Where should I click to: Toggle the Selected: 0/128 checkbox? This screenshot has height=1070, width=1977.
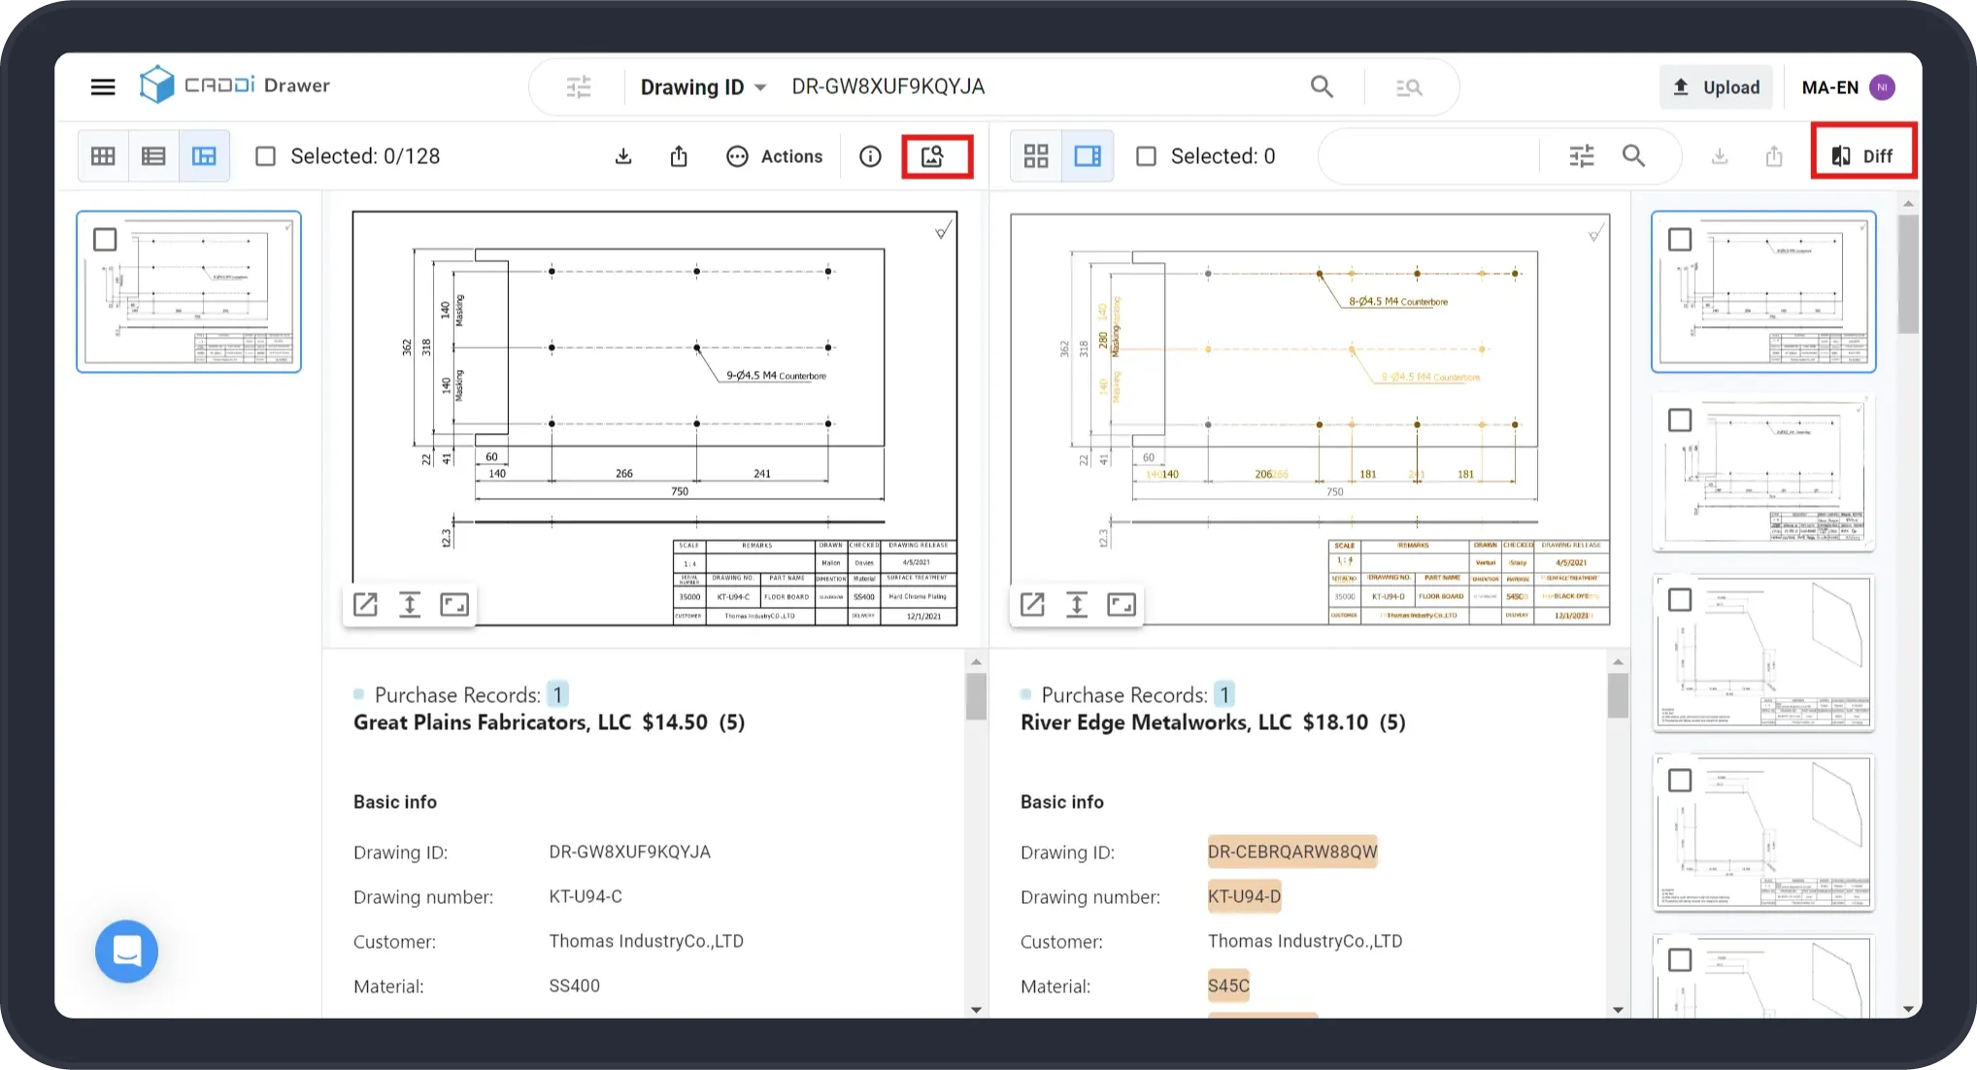pyautogui.click(x=266, y=156)
